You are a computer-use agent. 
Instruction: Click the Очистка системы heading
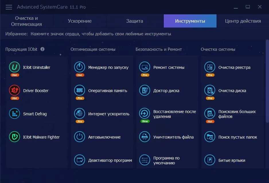[x=218, y=49]
